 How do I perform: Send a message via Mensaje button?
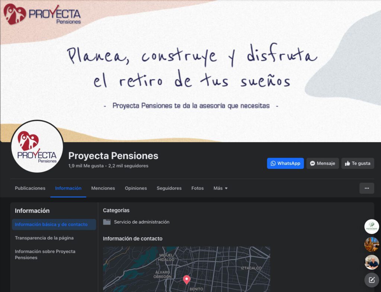coord(323,163)
